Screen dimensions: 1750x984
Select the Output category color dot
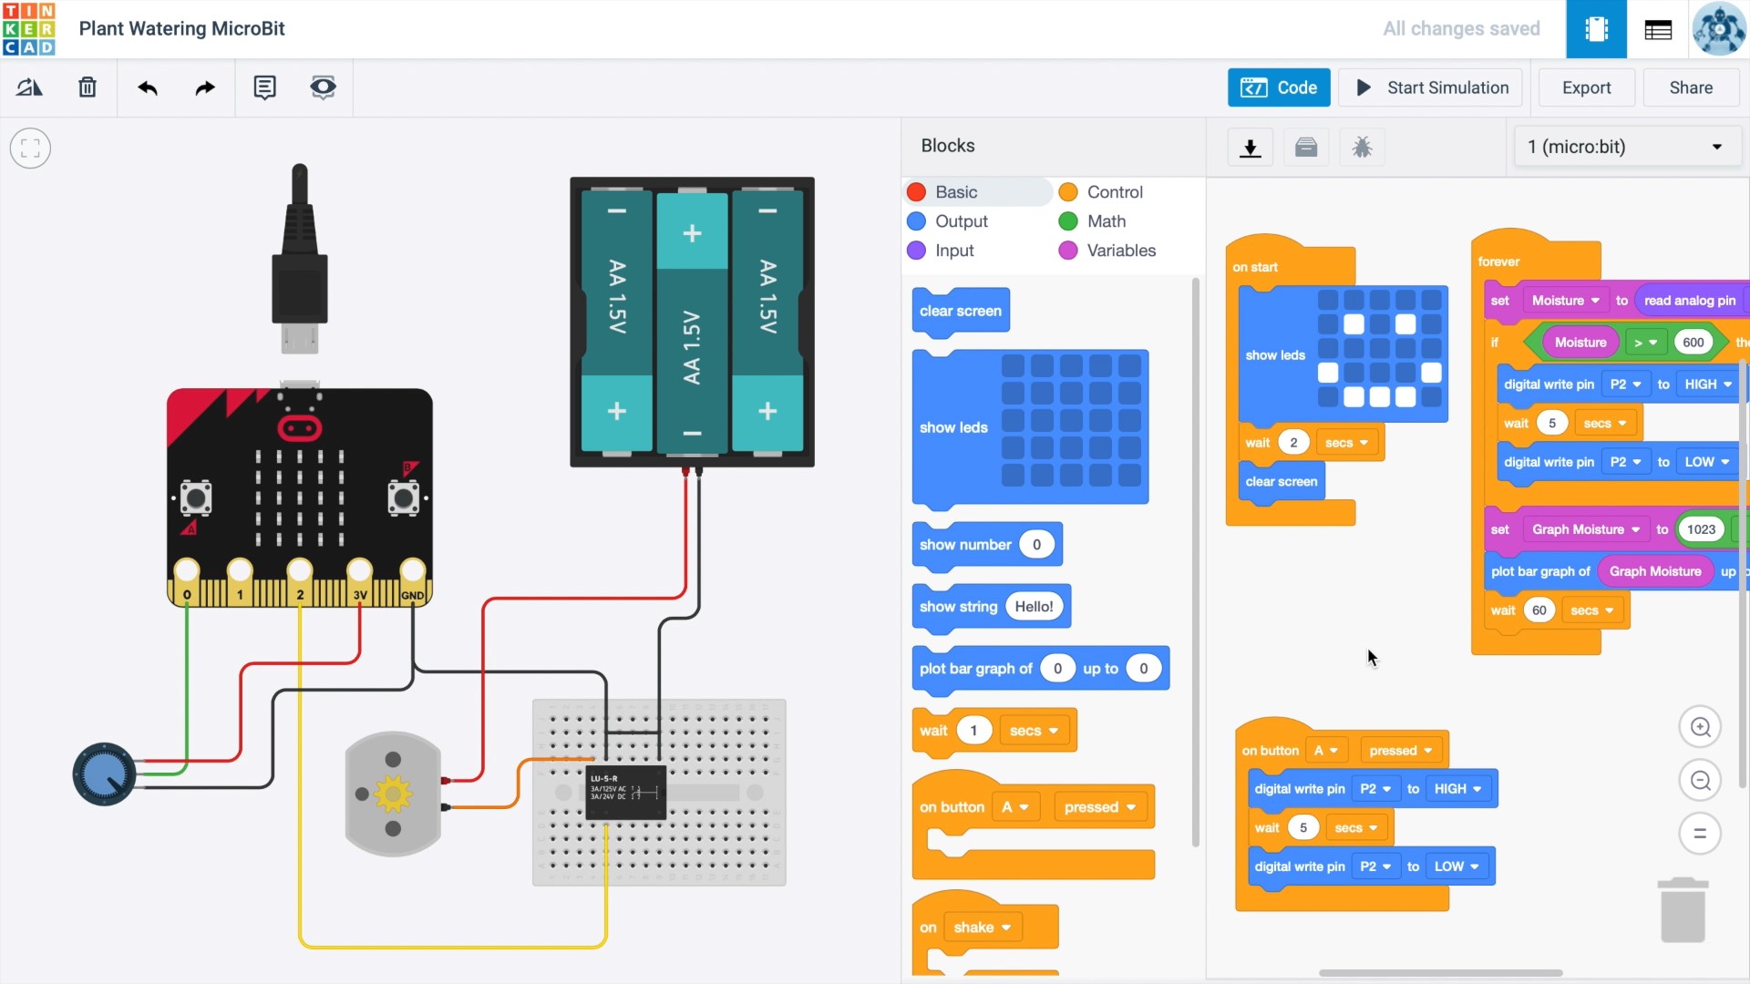coord(916,220)
